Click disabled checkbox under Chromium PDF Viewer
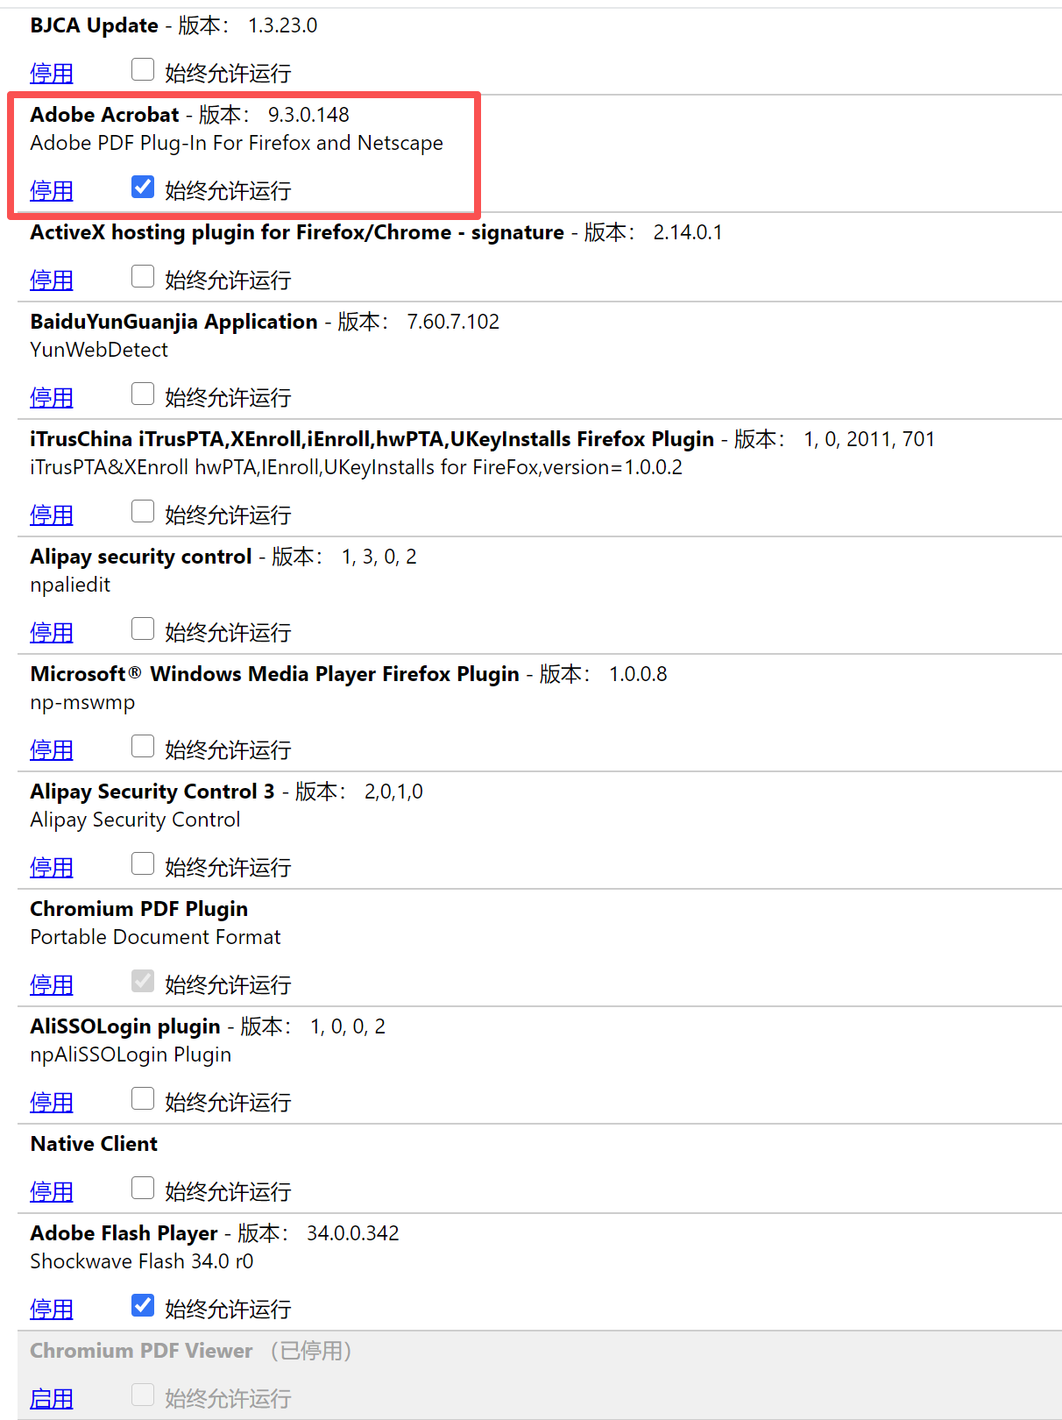1062x1420 pixels. click(143, 1395)
